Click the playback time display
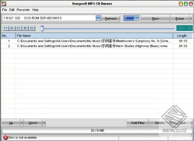 (x=184, y=28)
